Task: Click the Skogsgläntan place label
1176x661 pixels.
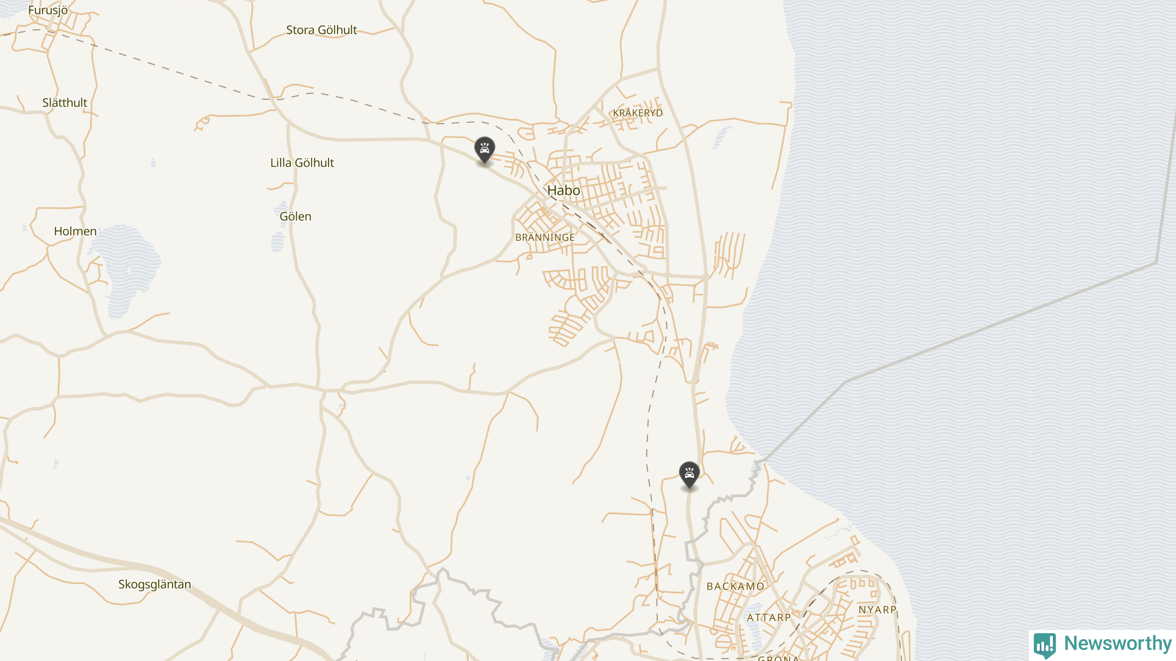Action: click(x=154, y=584)
